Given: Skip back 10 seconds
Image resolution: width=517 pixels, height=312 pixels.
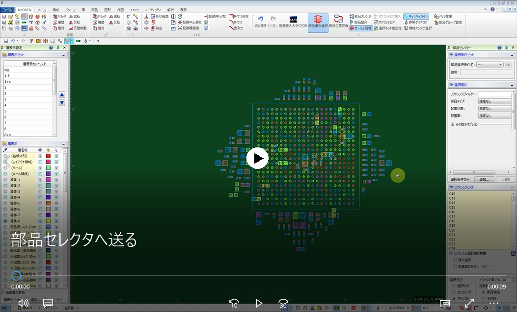Looking at the screenshot, I should [234, 303].
